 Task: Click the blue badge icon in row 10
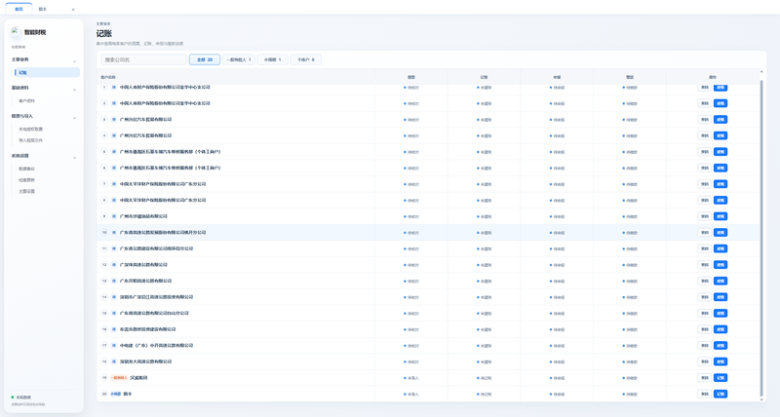coord(114,232)
